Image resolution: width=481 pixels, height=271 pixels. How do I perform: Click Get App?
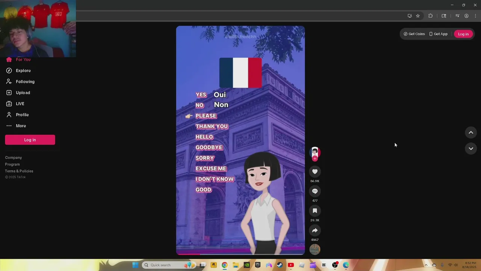[x=438, y=34]
